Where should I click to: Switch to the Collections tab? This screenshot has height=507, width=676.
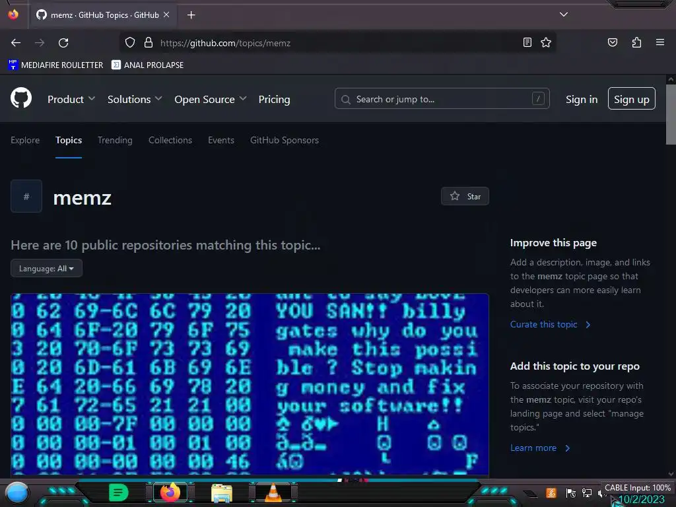[170, 140]
